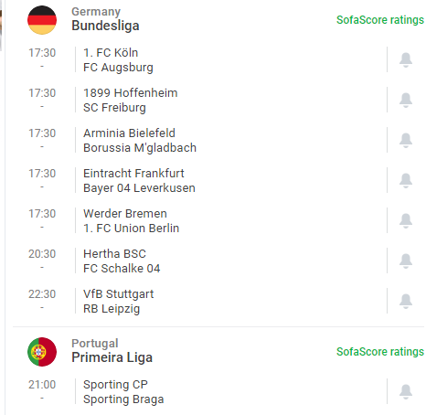Viewport: 426px width, 415px height.
Task: Select the 1899 Hoffenheim vs SC Freiburg match
Action: (x=215, y=100)
